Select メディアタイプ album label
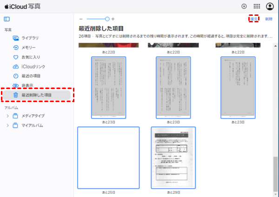 point(33,116)
